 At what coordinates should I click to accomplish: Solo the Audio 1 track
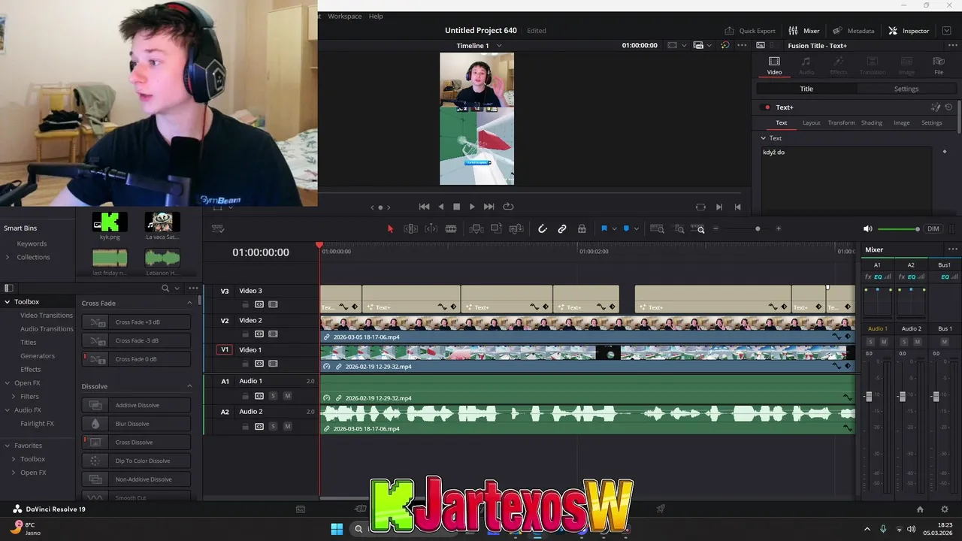click(x=273, y=396)
